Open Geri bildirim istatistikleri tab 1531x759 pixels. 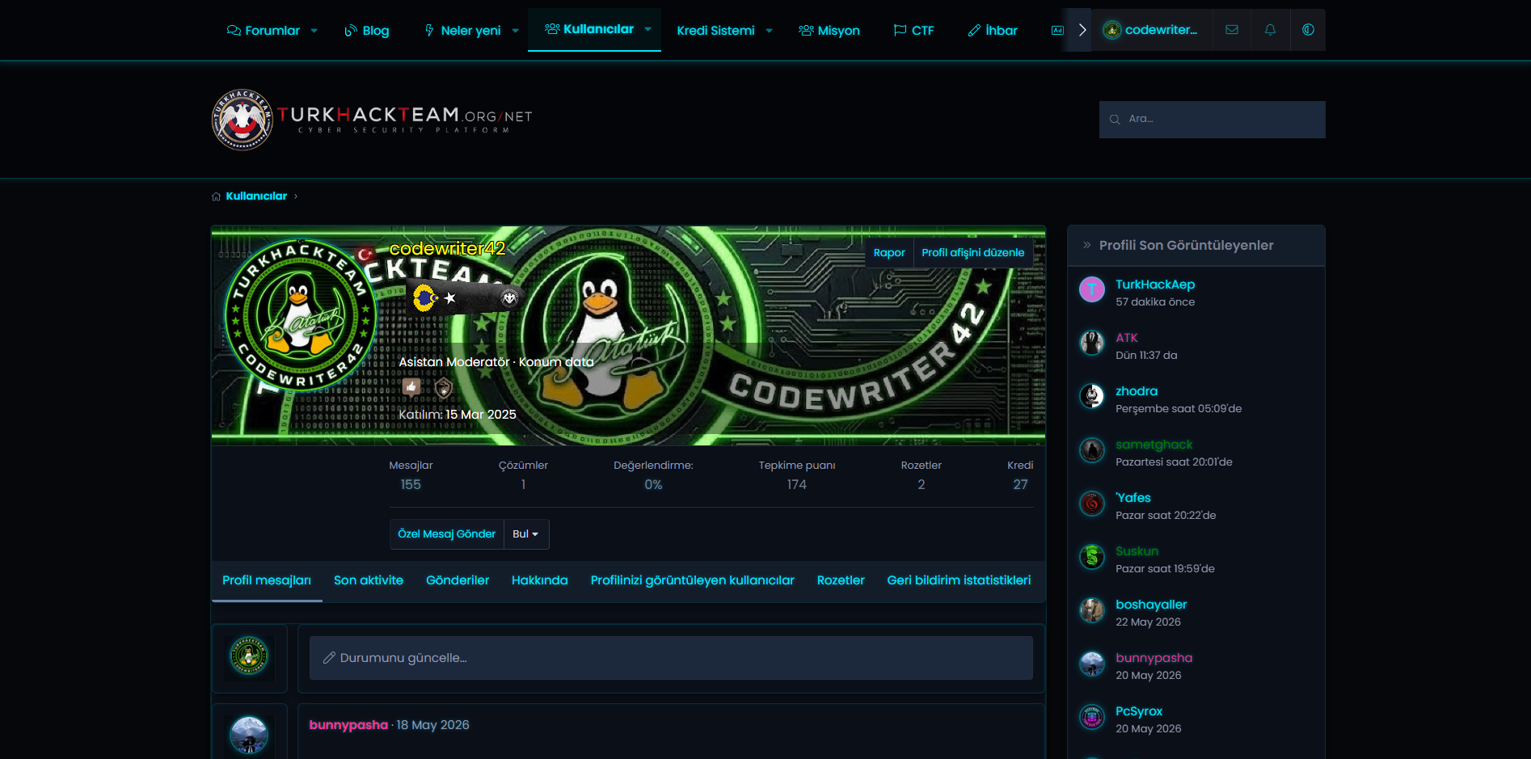click(x=959, y=580)
